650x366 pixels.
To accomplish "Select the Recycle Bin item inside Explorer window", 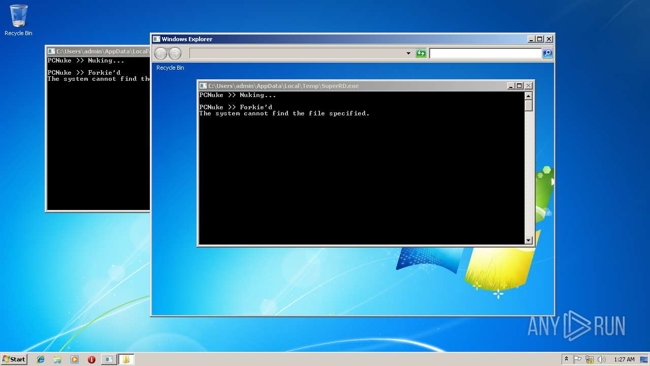I will (x=170, y=68).
